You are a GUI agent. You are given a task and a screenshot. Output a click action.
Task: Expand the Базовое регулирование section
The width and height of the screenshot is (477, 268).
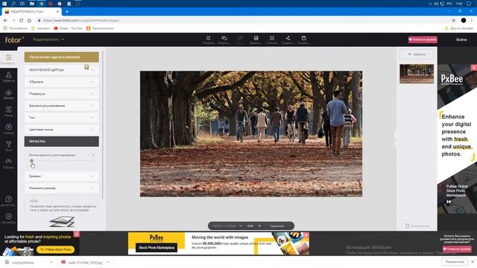(x=61, y=106)
